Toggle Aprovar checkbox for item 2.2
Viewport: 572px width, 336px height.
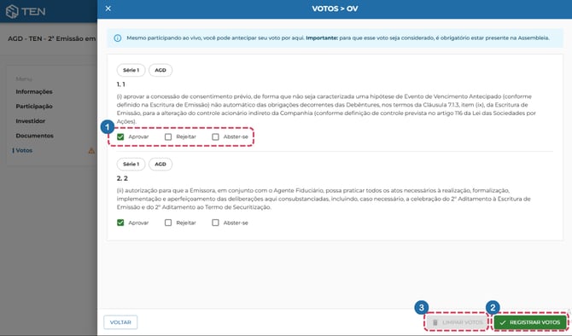(120, 223)
